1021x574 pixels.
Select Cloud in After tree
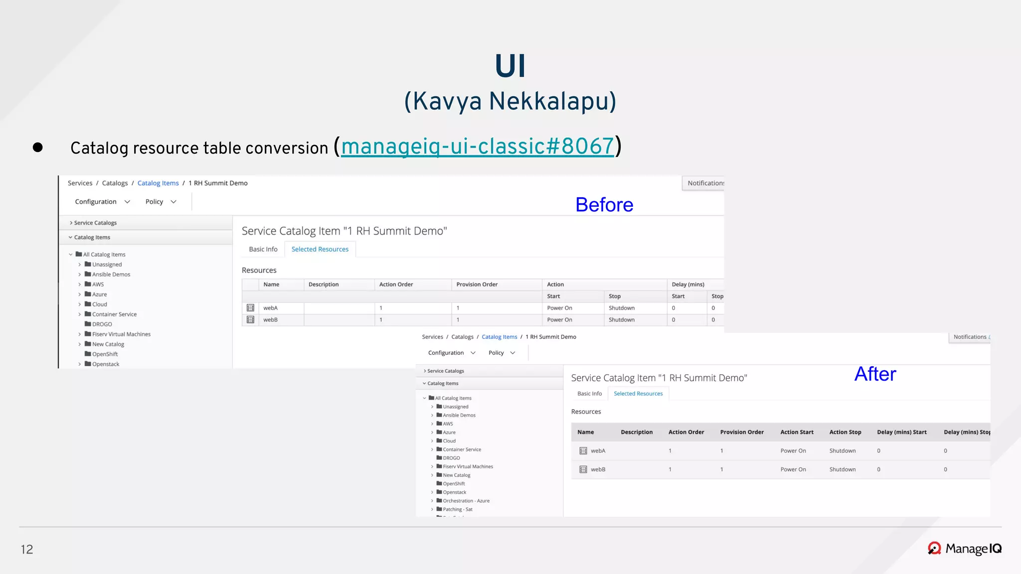click(x=449, y=441)
